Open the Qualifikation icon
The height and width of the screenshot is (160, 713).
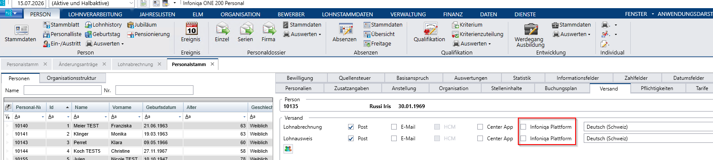tap(430, 32)
